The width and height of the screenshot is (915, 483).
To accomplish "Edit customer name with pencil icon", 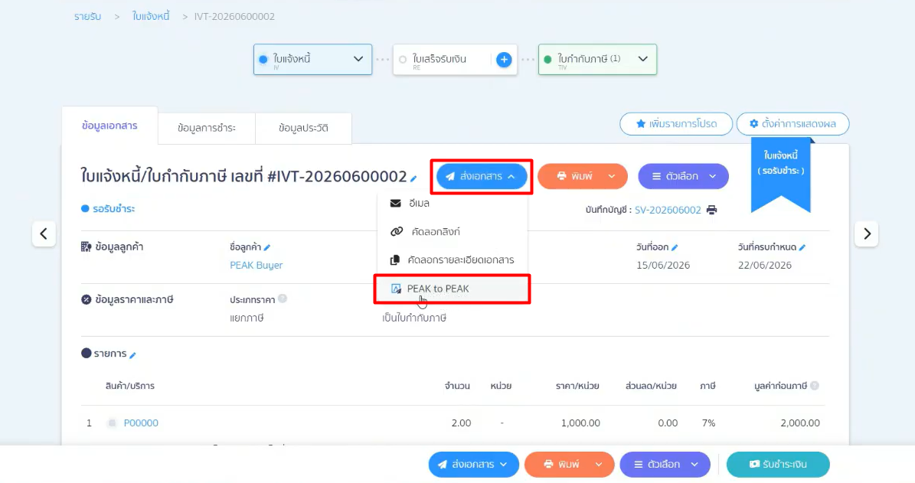I will (x=267, y=247).
